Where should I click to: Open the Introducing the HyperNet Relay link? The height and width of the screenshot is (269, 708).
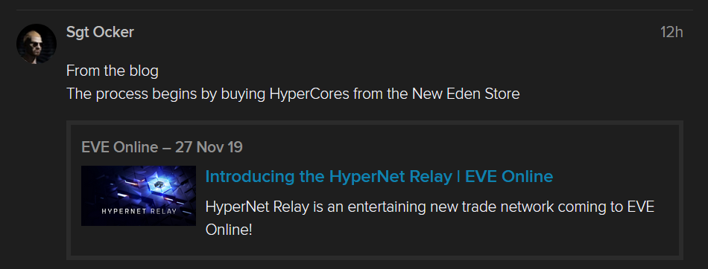379,176
